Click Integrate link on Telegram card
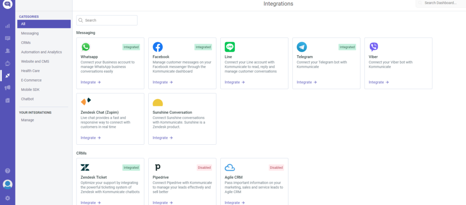 point(307,83)
